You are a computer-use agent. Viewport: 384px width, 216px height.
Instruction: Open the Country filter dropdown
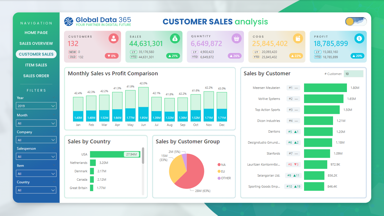pos(36,190)
